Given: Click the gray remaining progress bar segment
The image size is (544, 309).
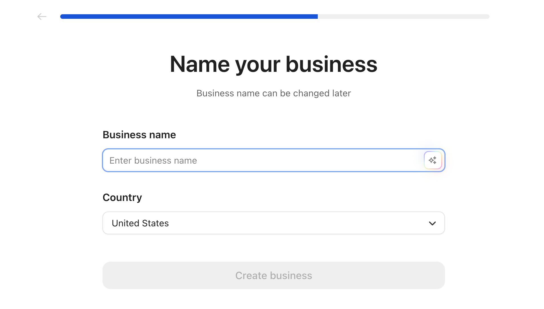Looking at the screenshot, I should (x=404, y=17).
